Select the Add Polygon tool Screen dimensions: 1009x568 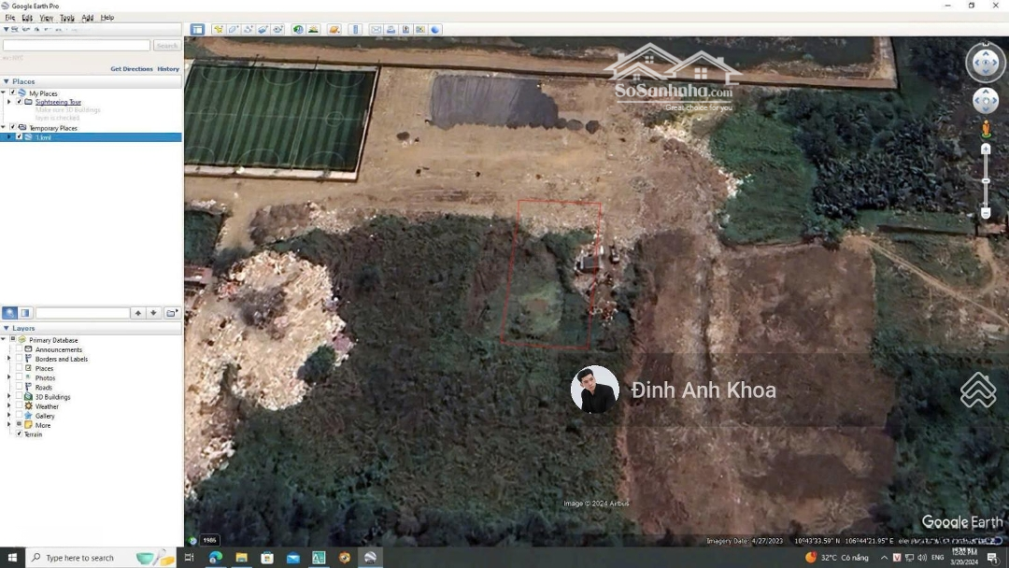[234, 30]
